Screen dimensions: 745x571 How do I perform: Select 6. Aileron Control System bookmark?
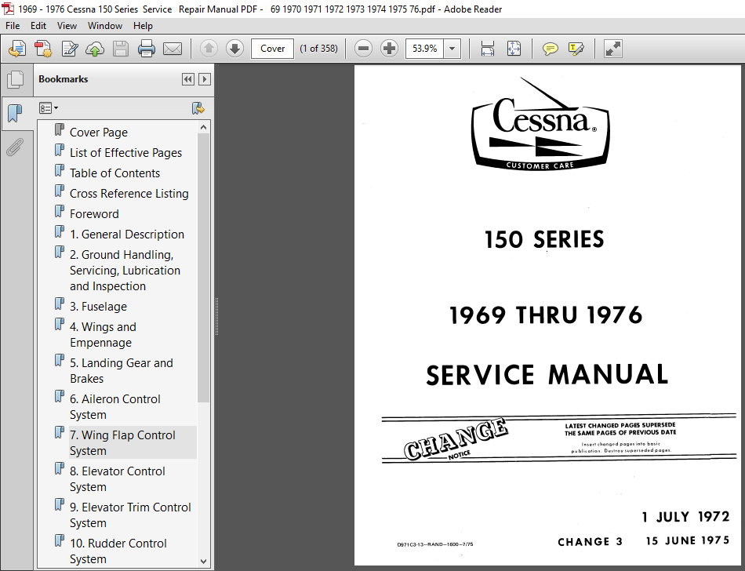tap(115, 406)
